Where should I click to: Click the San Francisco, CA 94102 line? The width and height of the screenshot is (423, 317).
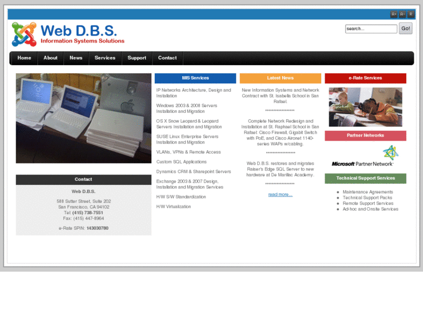(x=84, y=207)
